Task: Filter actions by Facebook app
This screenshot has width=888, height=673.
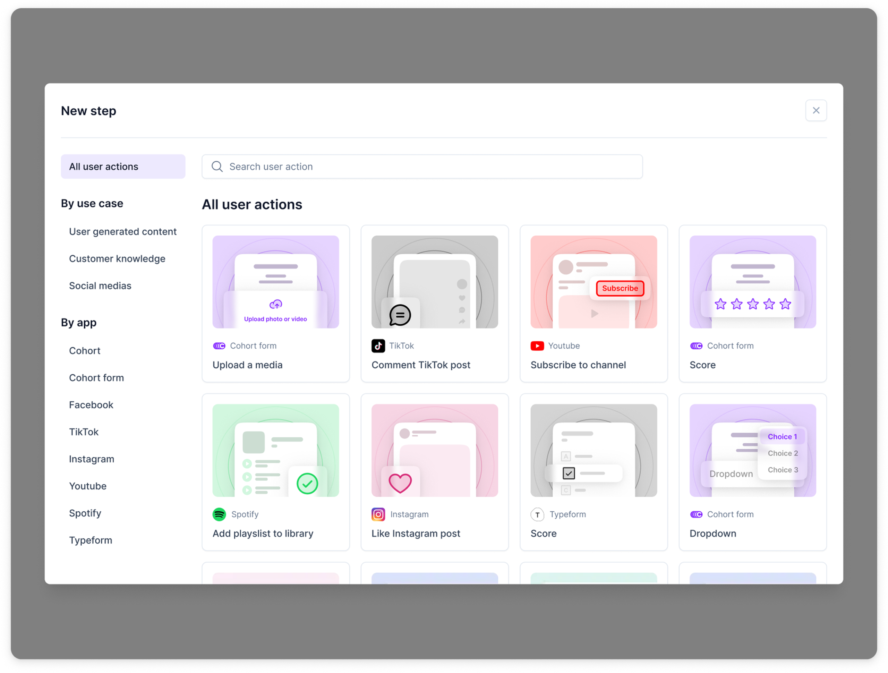Action: [91, 405]
